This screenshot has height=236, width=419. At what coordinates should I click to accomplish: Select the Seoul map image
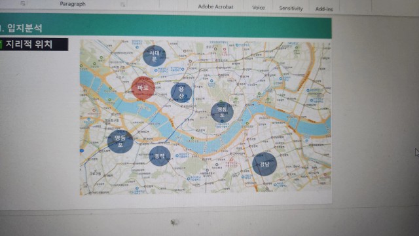click(205, 117)
